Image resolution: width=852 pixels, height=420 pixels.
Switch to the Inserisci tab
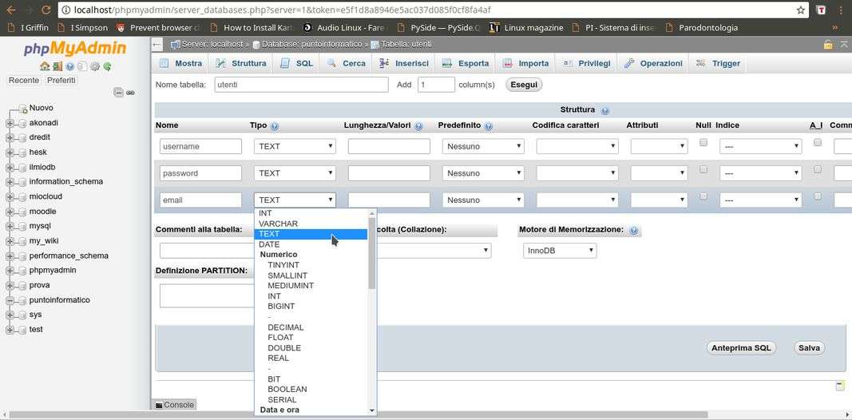pos(404,63)
